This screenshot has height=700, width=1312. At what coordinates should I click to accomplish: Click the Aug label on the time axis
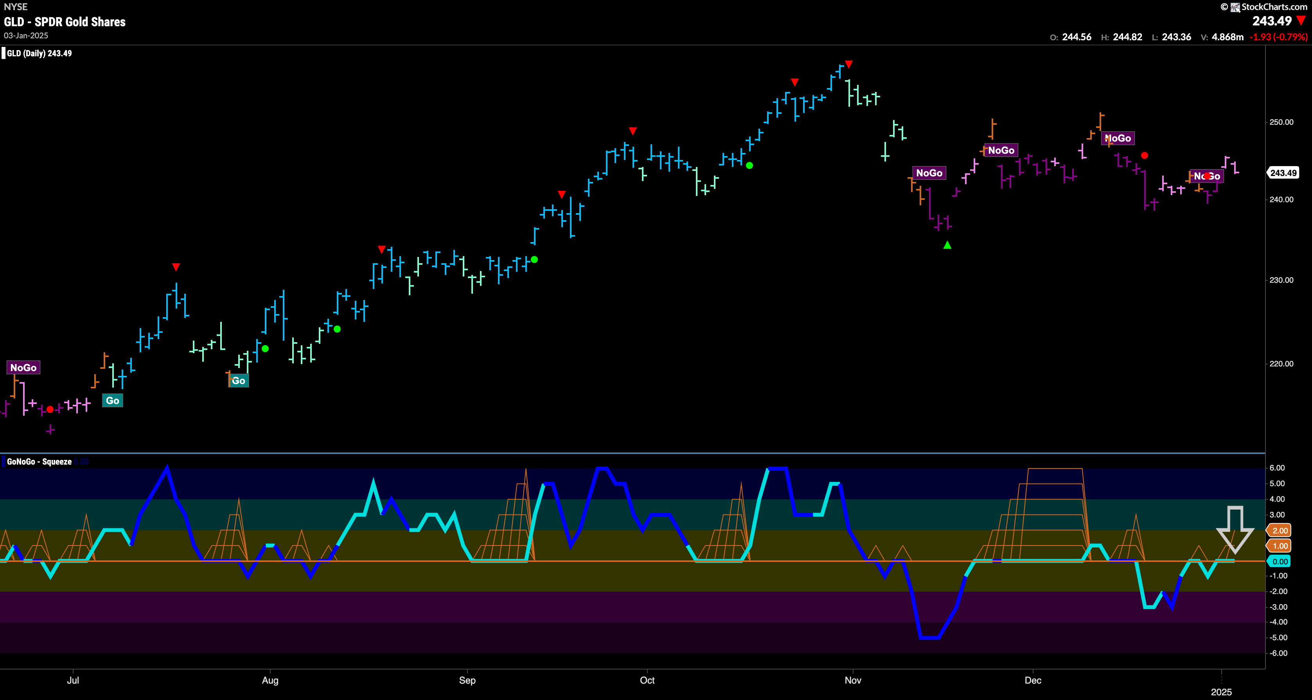coord(270,680)
